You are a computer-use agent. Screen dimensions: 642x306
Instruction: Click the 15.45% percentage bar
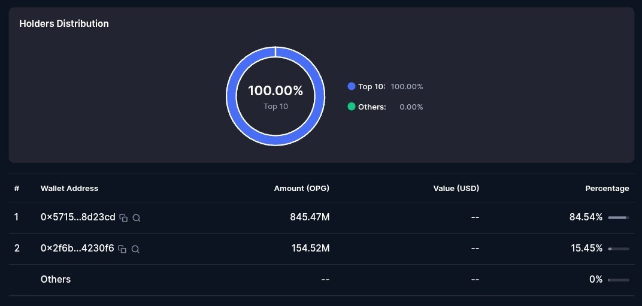click(x=619, y=249)
